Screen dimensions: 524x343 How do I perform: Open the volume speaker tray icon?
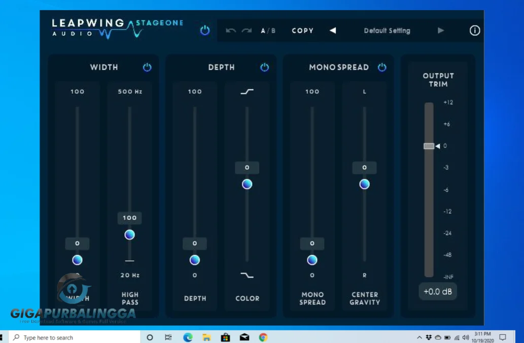coord(466,337)
